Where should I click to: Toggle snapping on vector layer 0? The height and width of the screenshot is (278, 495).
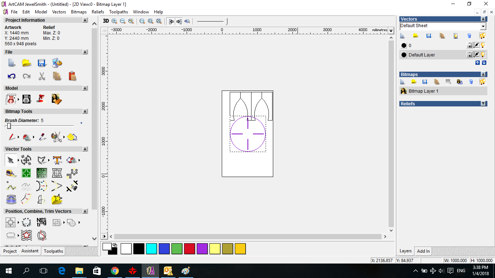coord(477,45)
